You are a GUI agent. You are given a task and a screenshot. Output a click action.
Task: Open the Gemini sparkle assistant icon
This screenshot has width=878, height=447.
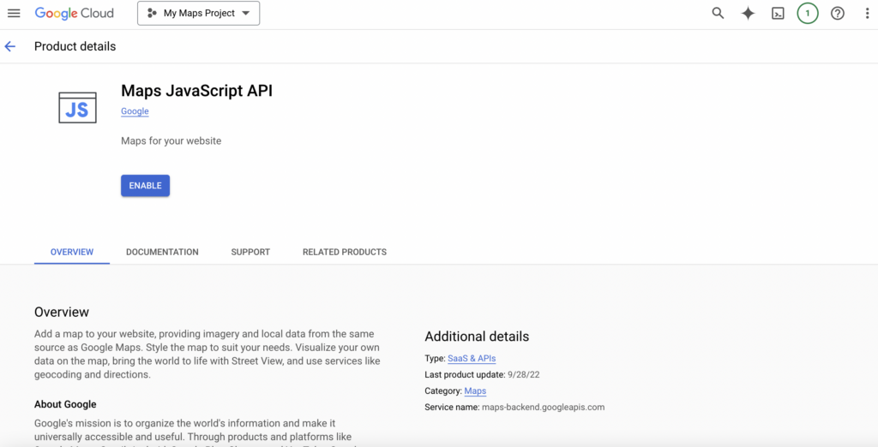[748, 14]
